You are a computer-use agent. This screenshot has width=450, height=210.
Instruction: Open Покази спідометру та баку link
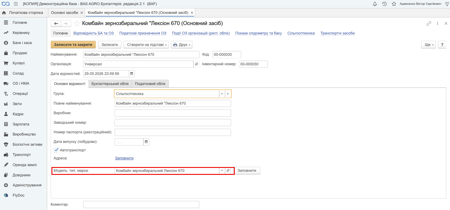[259, 33]
